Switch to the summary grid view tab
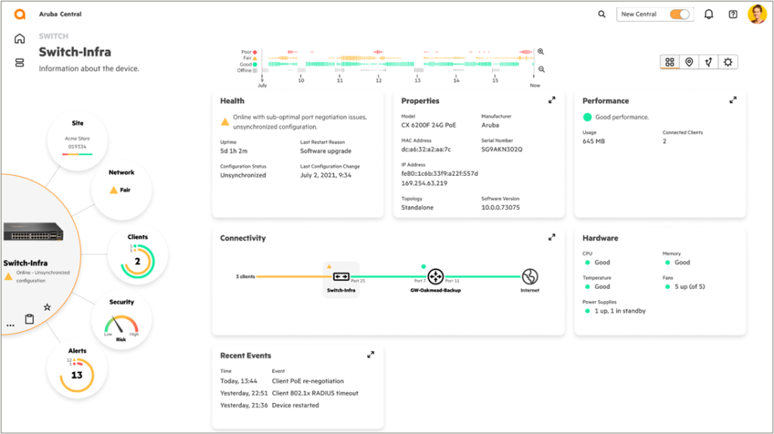This screenshot has width=774, height=434. pyautogui.click(x=669, y=62)
